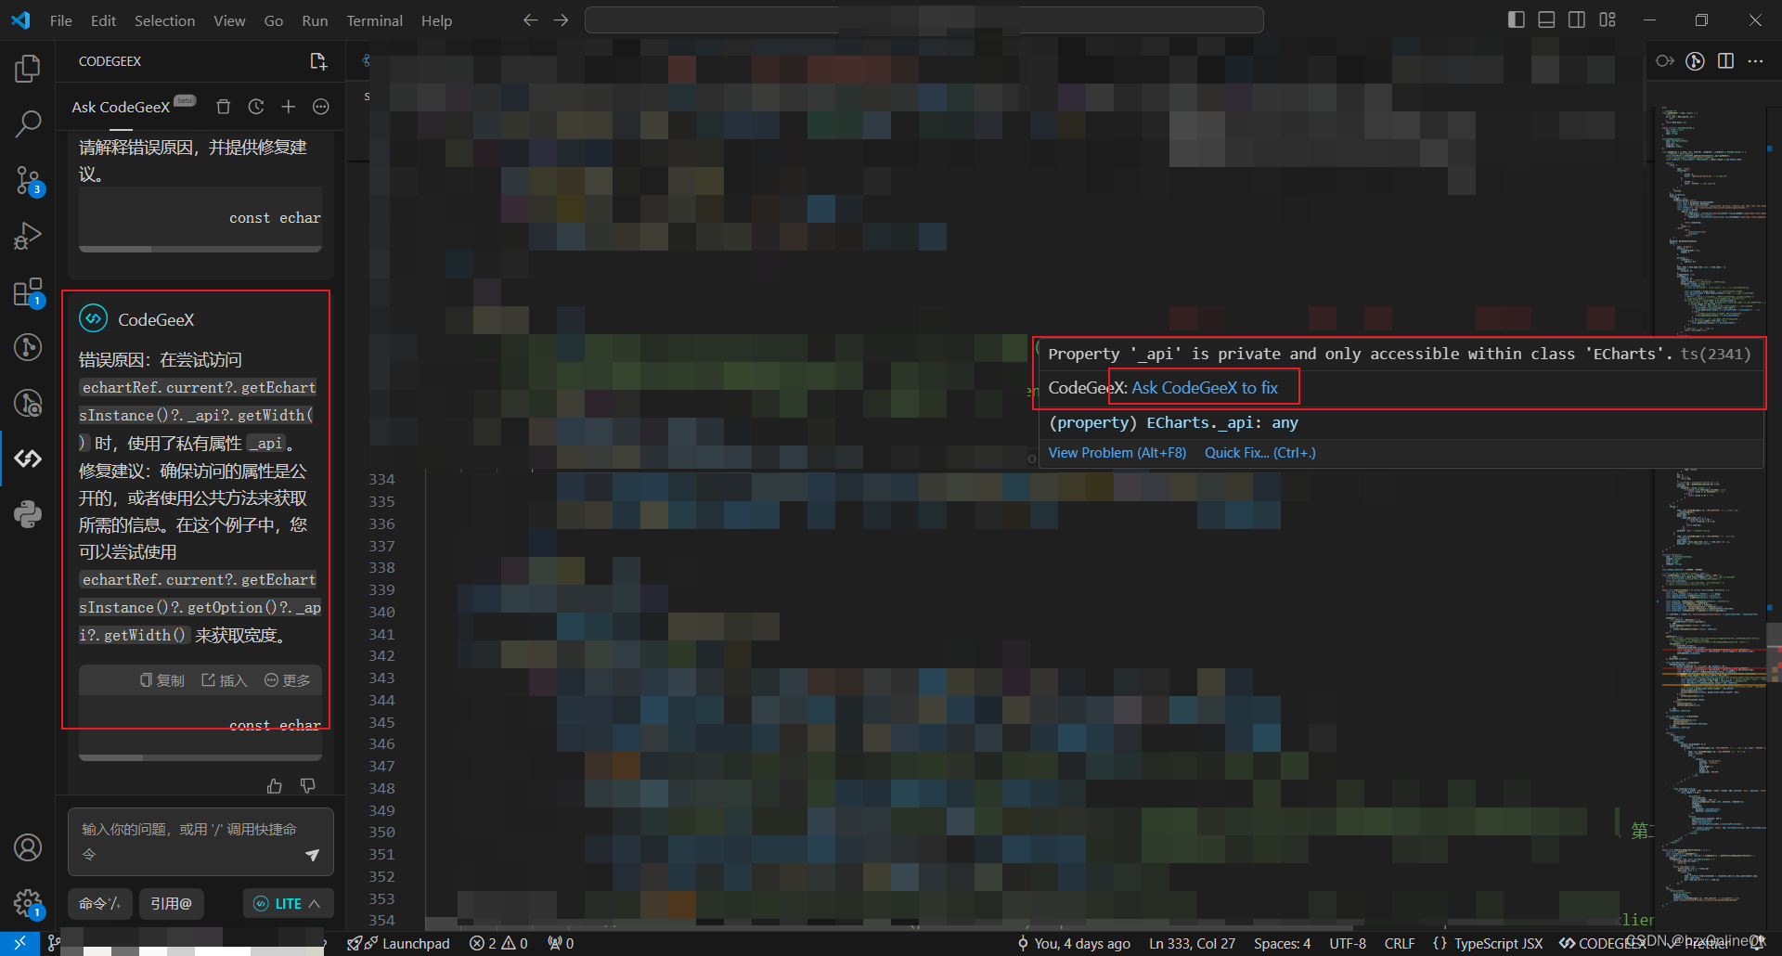1782x956 pixels.
Task: Open the Run and Debug view
Action: (x=28, y=236)
